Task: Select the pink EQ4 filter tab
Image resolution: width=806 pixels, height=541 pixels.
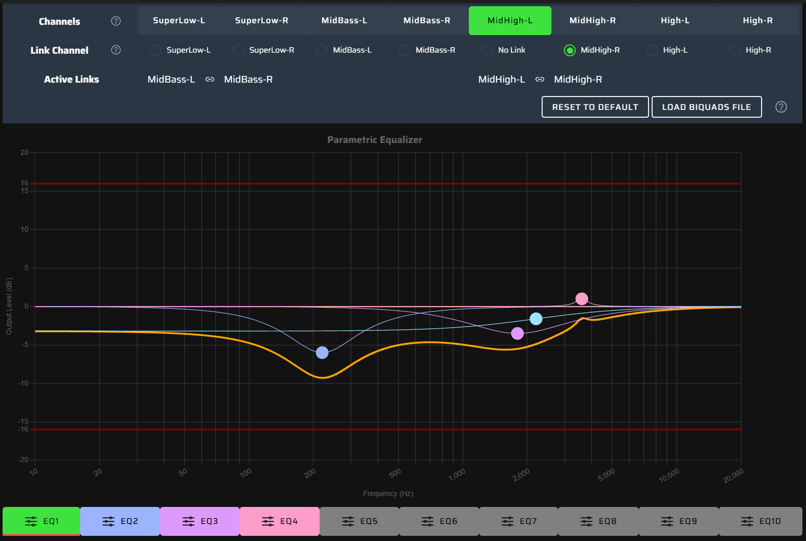Action: click(279, 521)
